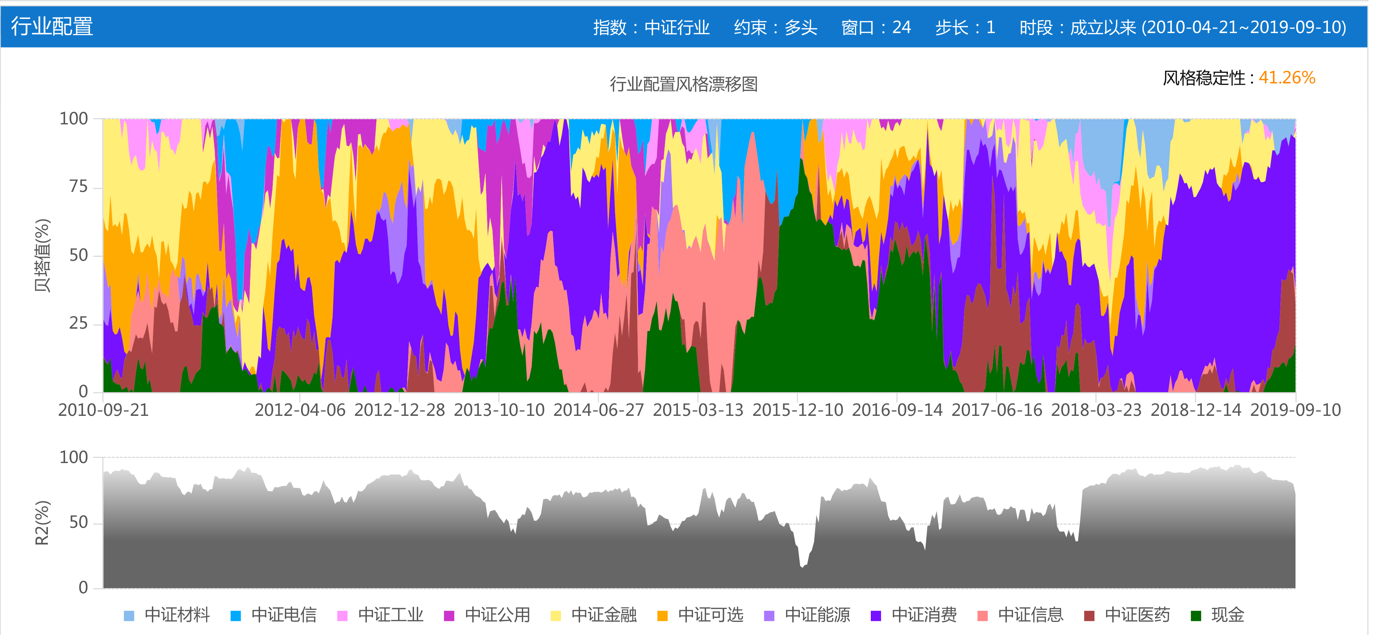Select the 约束：多头 header setting
The width and height of the screenshot is (1373, 635).
(775, 27)
